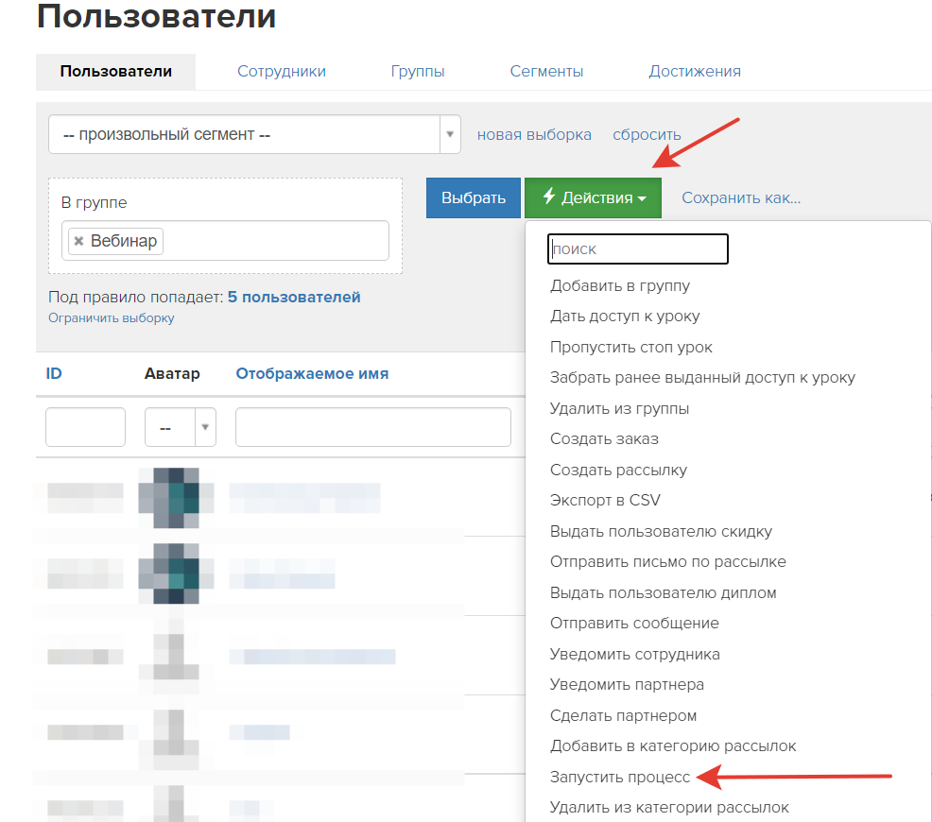Switch to the Сотрудники tab
Screen dimensions: 932x822
tap(281, 71)
